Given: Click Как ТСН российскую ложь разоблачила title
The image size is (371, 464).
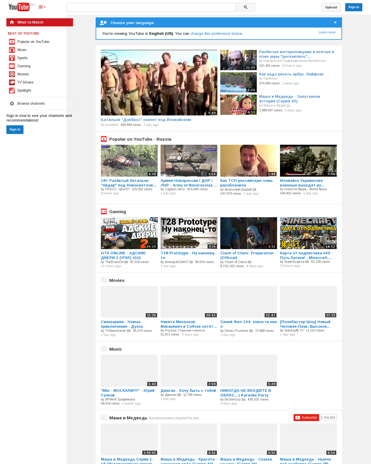Looking at the screenshot, I should pos(247,183).
